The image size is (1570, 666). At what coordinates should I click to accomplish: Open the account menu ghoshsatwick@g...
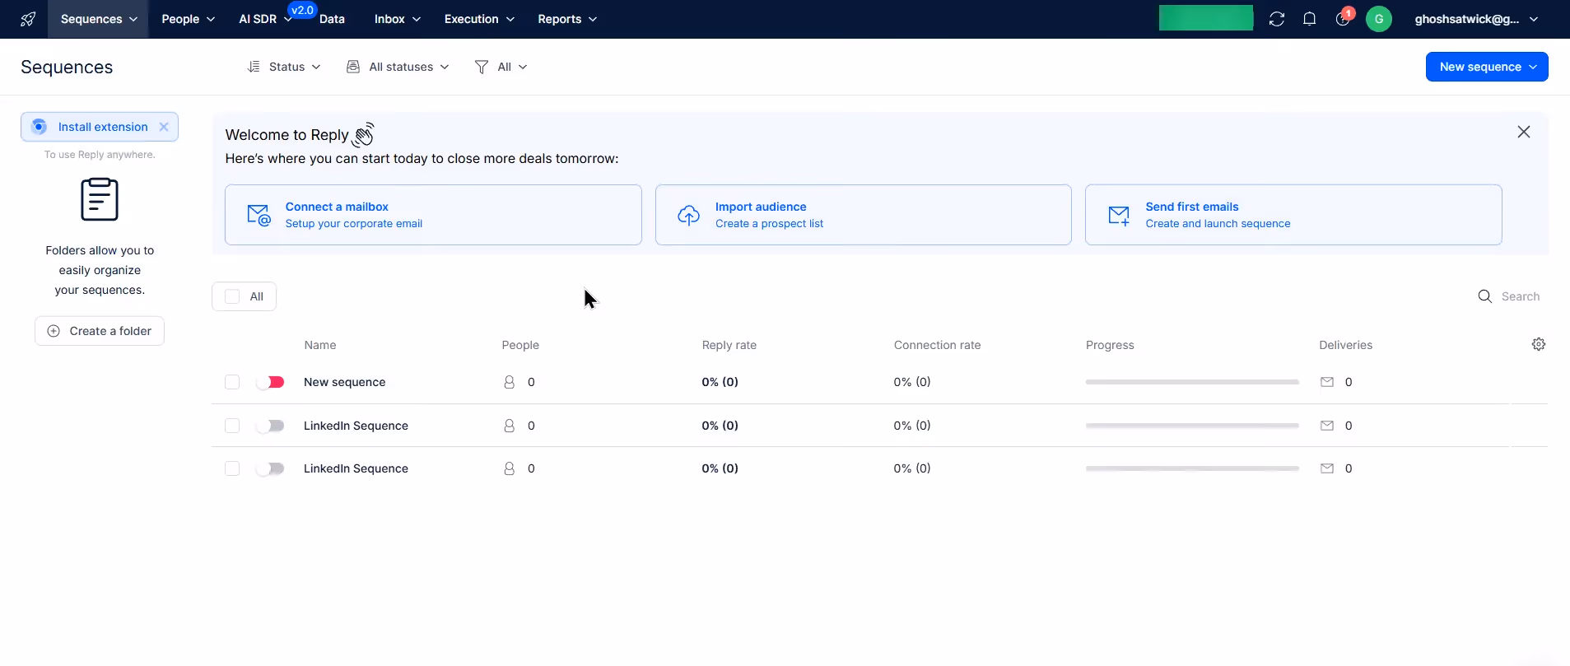coord(1476,19)
